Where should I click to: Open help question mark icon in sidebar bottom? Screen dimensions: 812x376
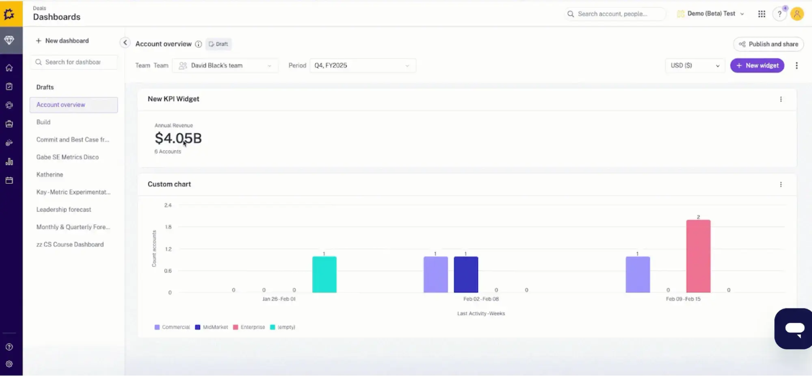pos(9,347)
